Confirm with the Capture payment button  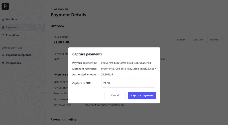142,95
